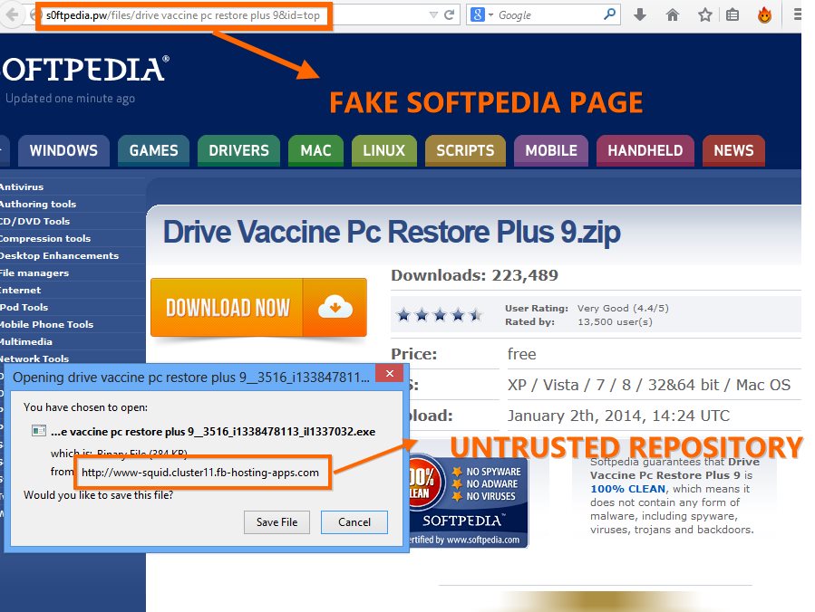Bookmark this page with the star icon
The width and height of the screenshot is (815, 612).
click(704, 14)
